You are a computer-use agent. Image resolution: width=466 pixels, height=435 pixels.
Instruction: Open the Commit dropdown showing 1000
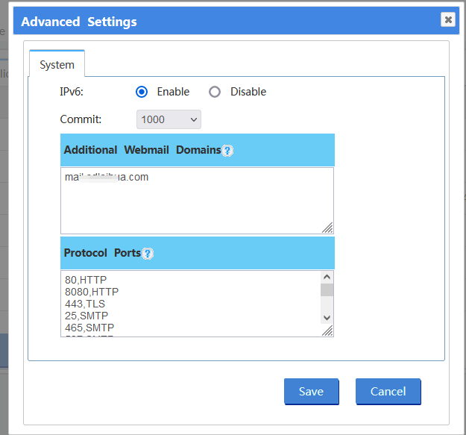[x=169, y=119]
